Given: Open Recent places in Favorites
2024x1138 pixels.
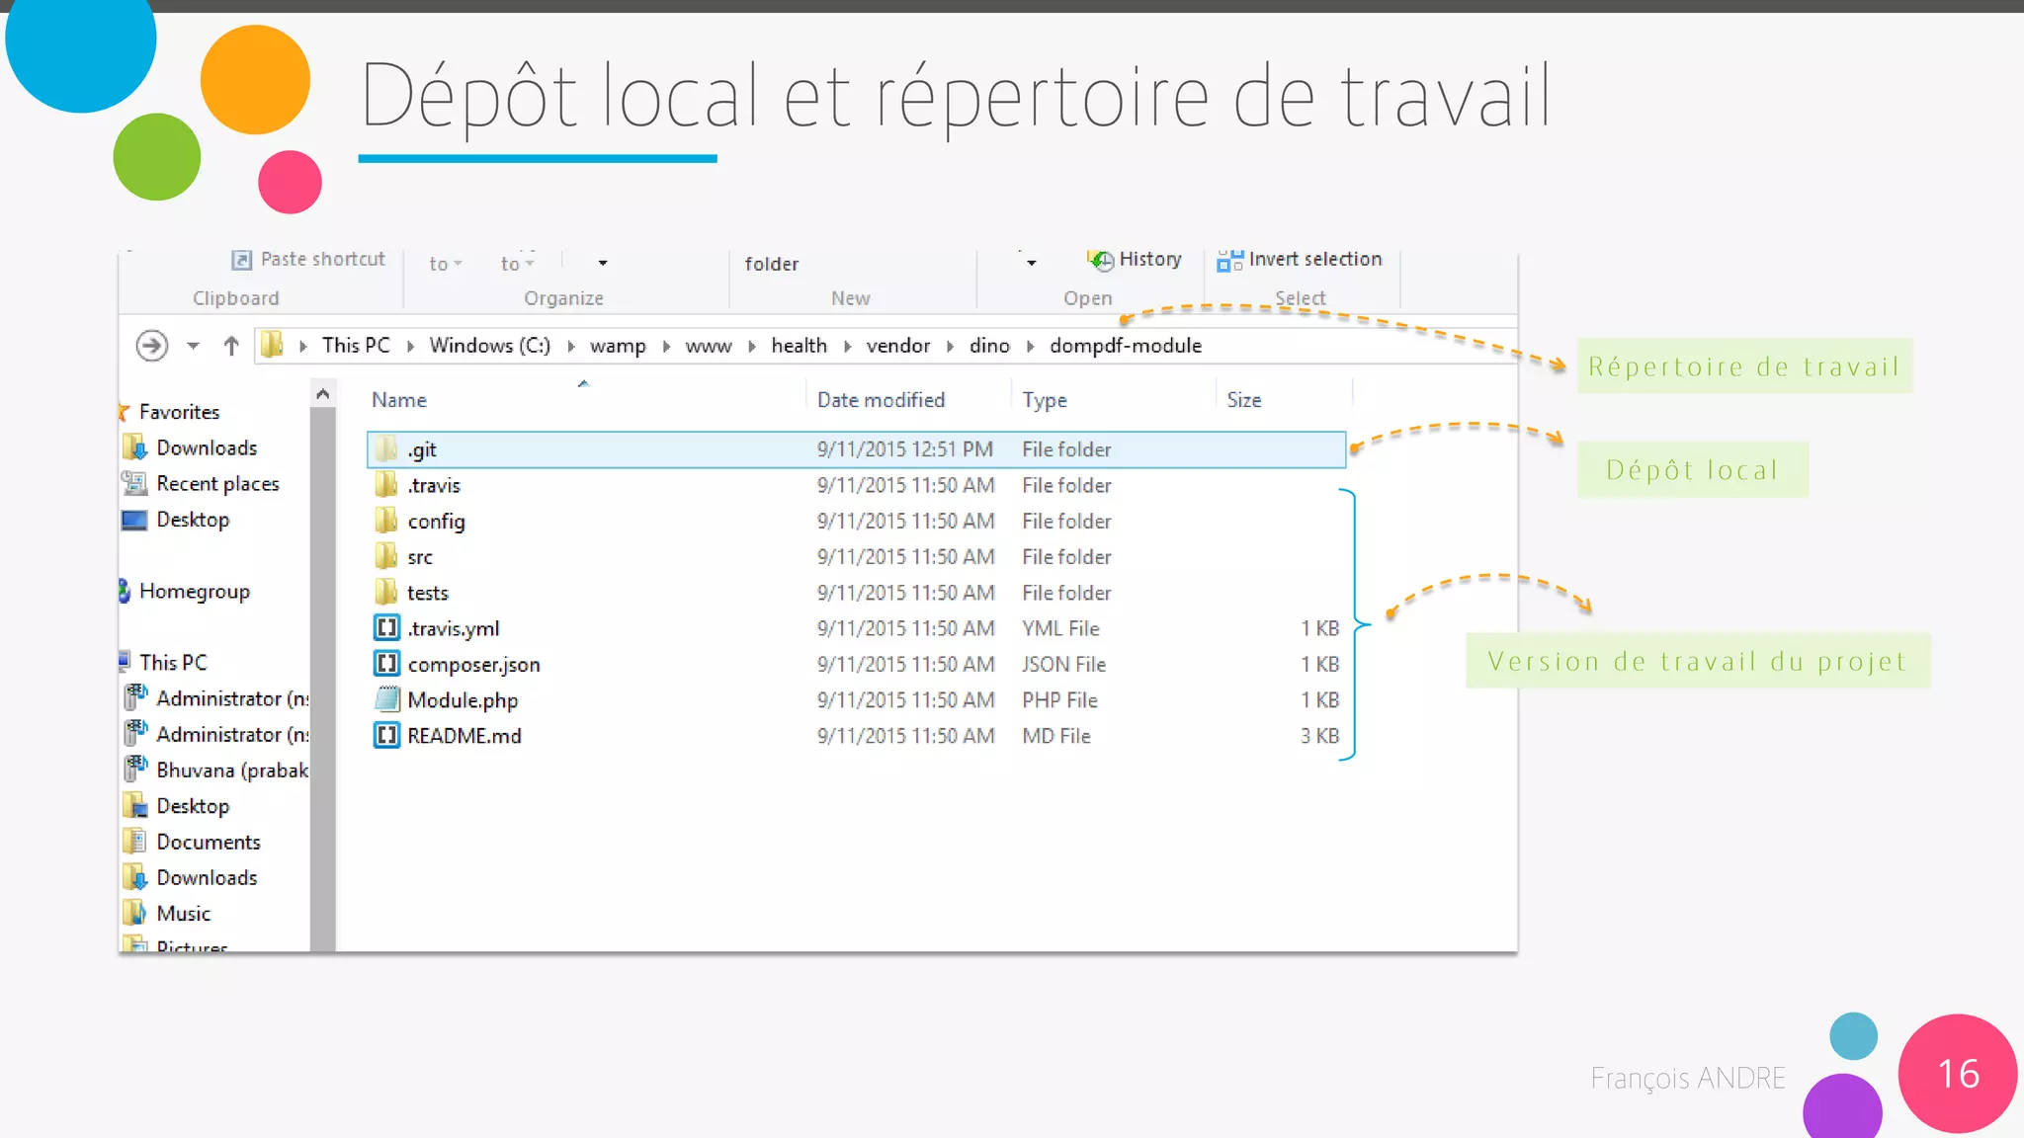Looking at the screenshot, I should pyautogui.click(x=216, y=484).
